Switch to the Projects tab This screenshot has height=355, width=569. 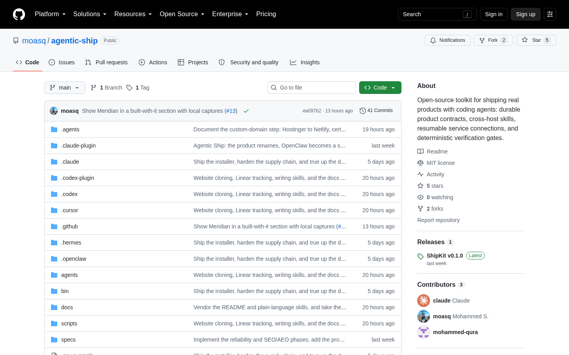coord(193,62)
